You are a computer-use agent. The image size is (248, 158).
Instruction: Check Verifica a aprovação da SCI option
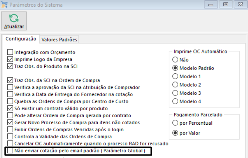click(10, 87)
